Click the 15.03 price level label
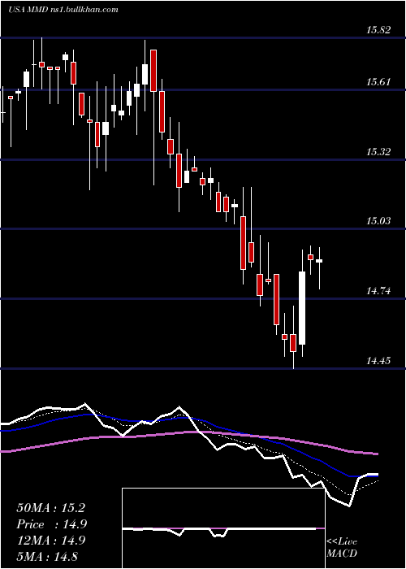Screen dimensions: 406x569 (378, 221)
